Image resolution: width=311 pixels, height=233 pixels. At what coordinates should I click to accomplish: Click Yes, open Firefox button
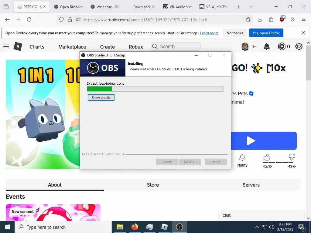266,33
